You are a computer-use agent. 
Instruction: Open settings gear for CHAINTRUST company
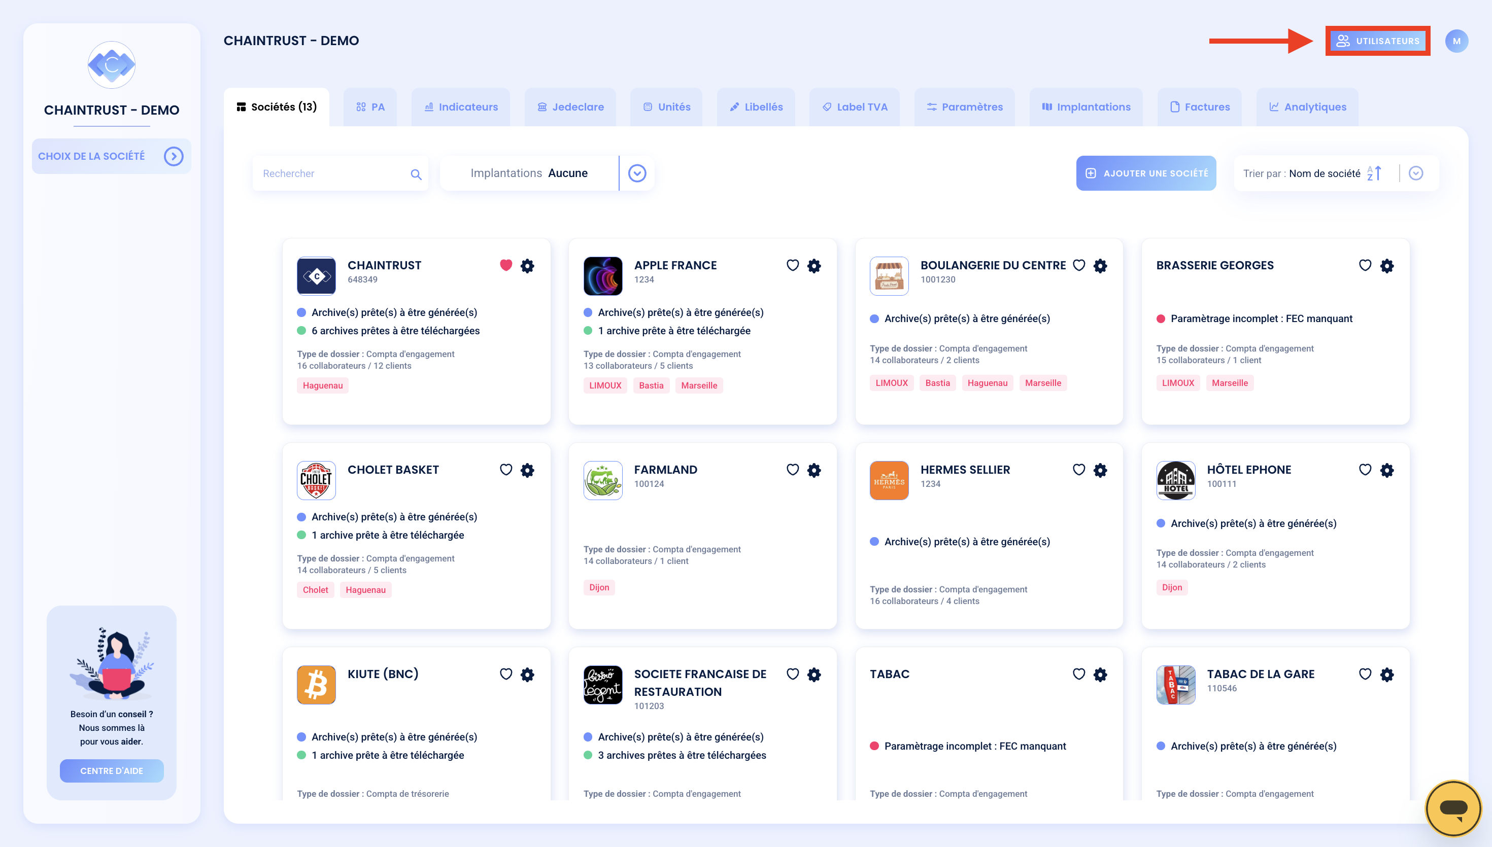527,266
